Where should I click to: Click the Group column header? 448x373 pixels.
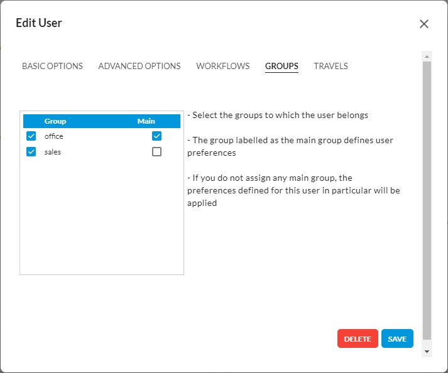pyautogui.click(x=55, y=121)
